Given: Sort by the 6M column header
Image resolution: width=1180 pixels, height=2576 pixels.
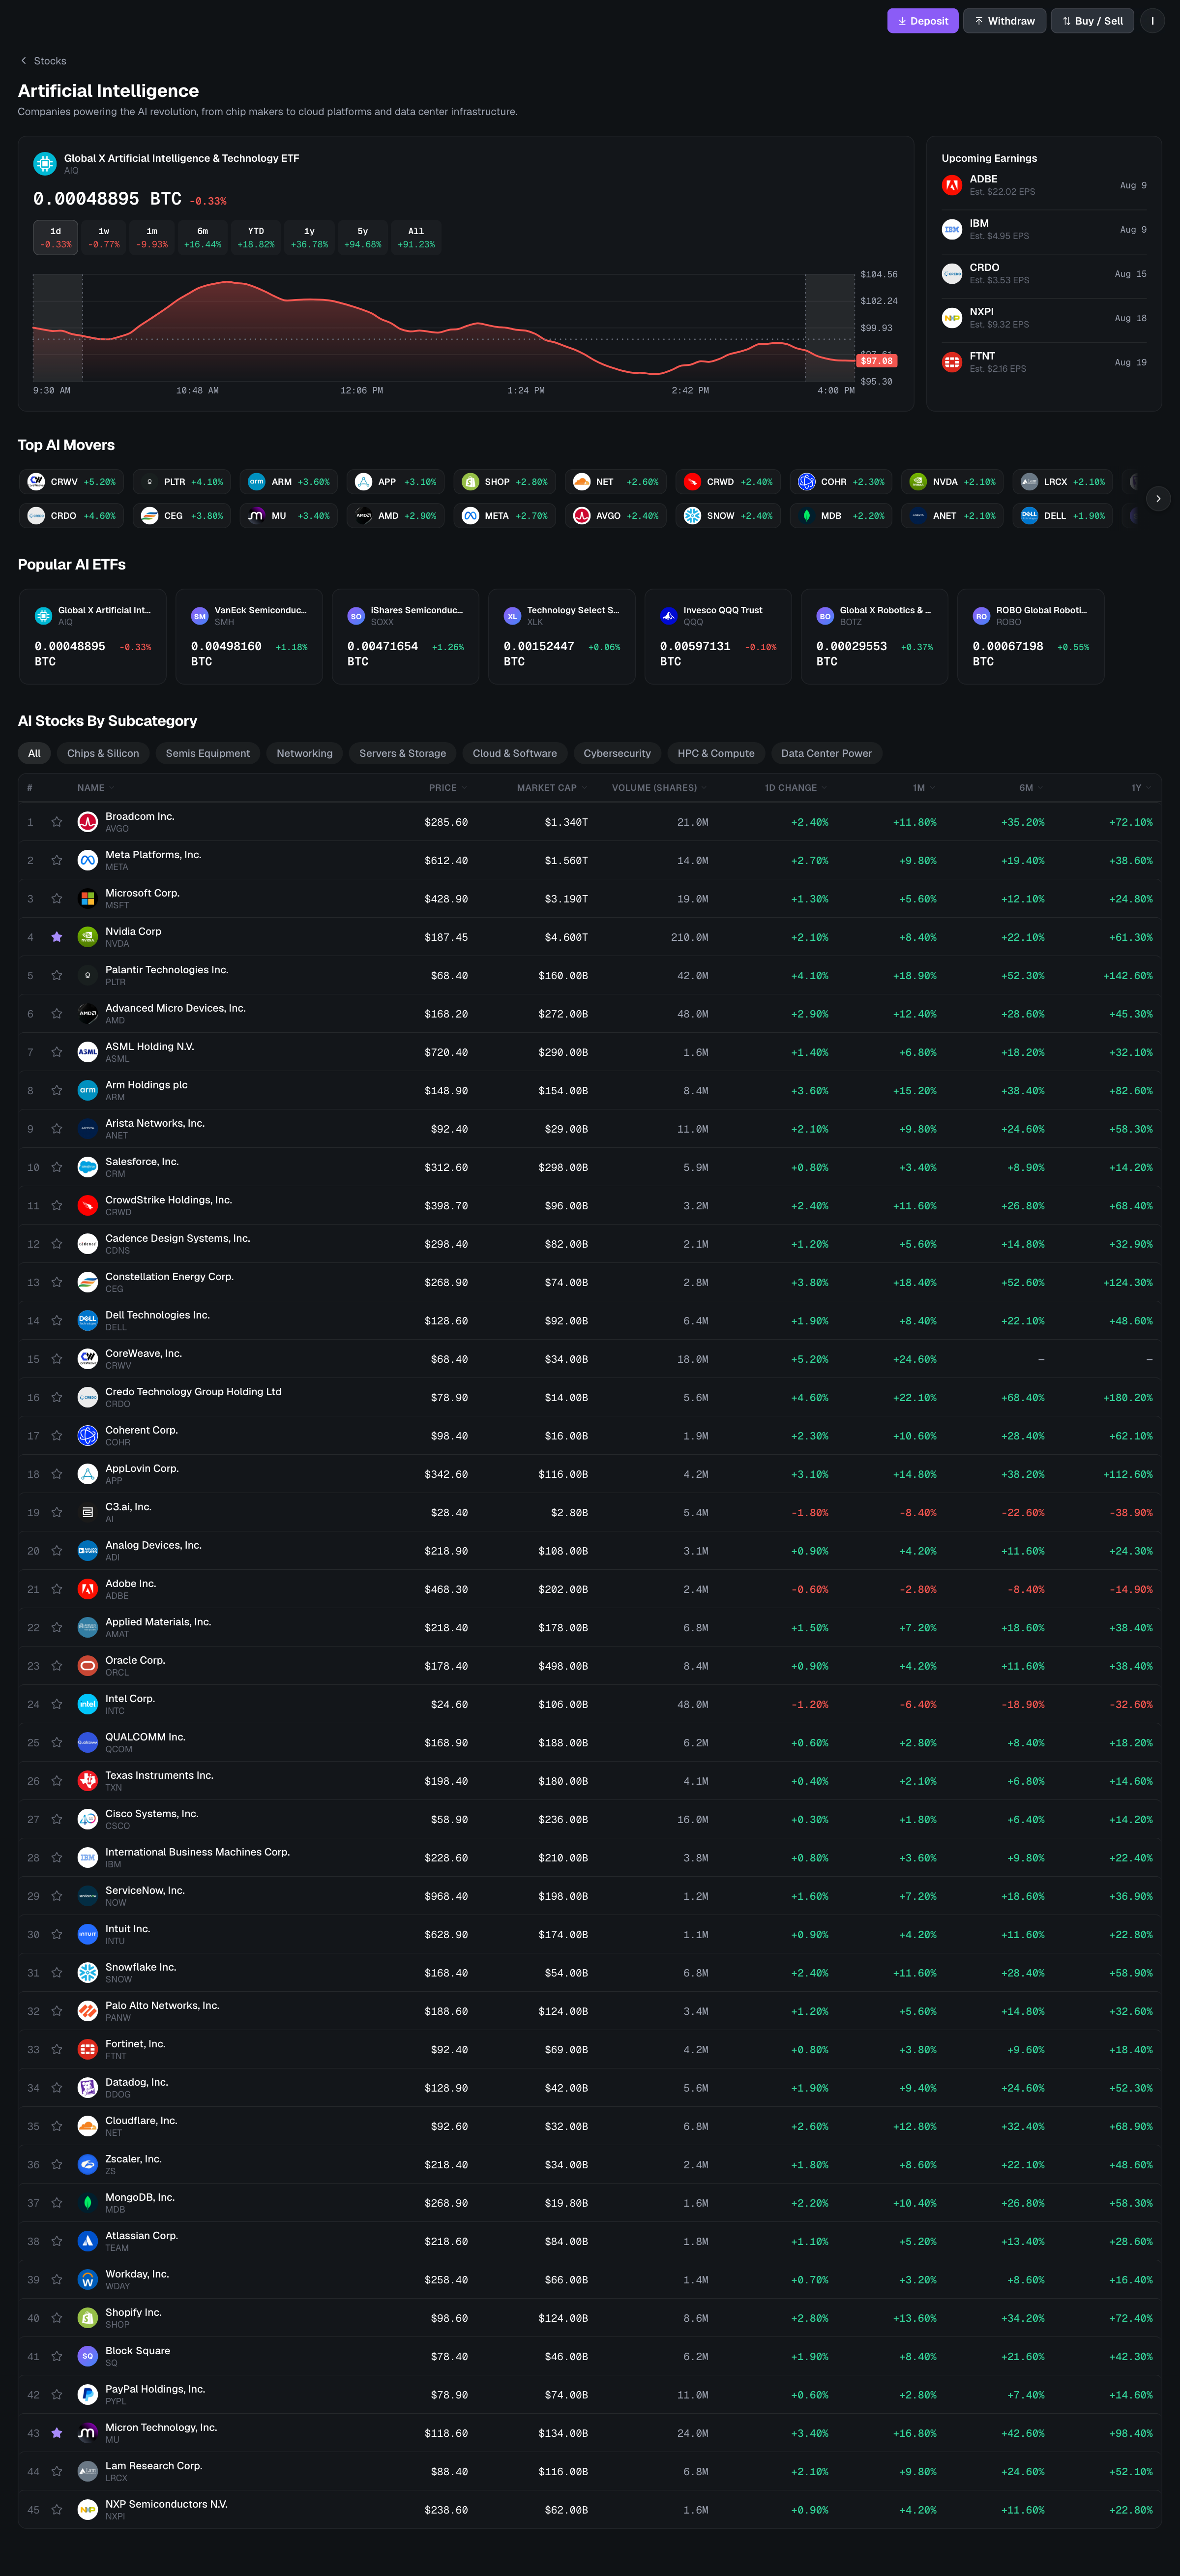Looking at the screenshot, I should 1031,788.
